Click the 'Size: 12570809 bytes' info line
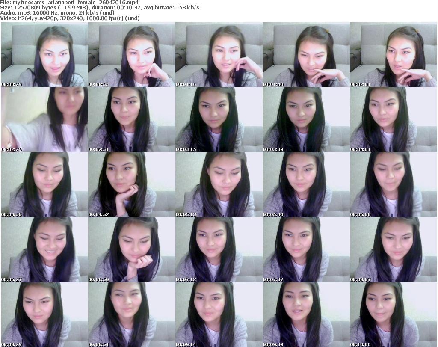This screenshot has height=347, width=438. tap(99, 8)
